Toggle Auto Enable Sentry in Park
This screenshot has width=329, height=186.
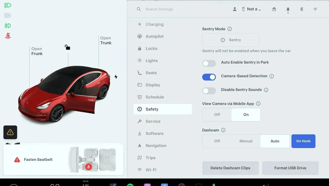209,63
